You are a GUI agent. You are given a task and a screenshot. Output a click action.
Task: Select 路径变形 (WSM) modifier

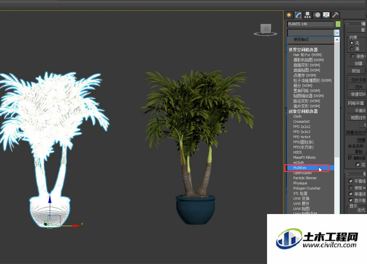pos(306,101)
